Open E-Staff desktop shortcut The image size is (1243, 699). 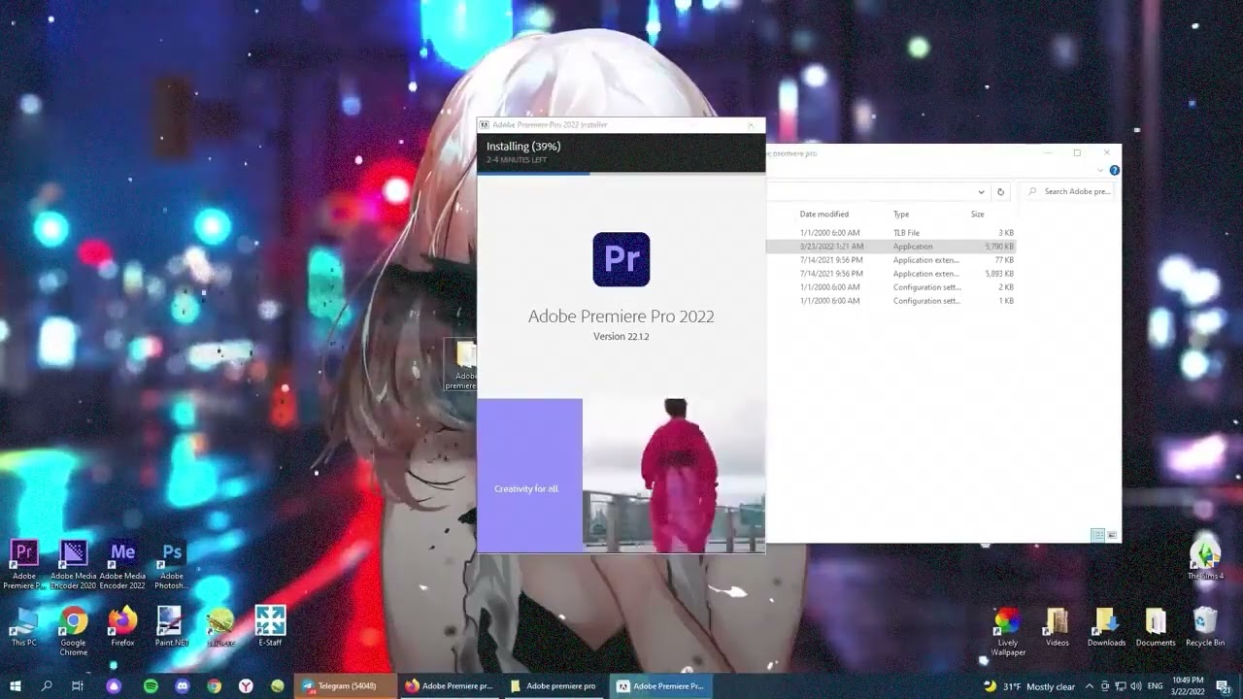[270, 626]
